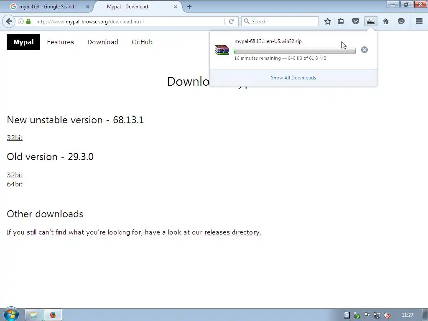Click the WinRAR archive icon of the download
Screen dimensions: 428x321
(x=222, y=50)
